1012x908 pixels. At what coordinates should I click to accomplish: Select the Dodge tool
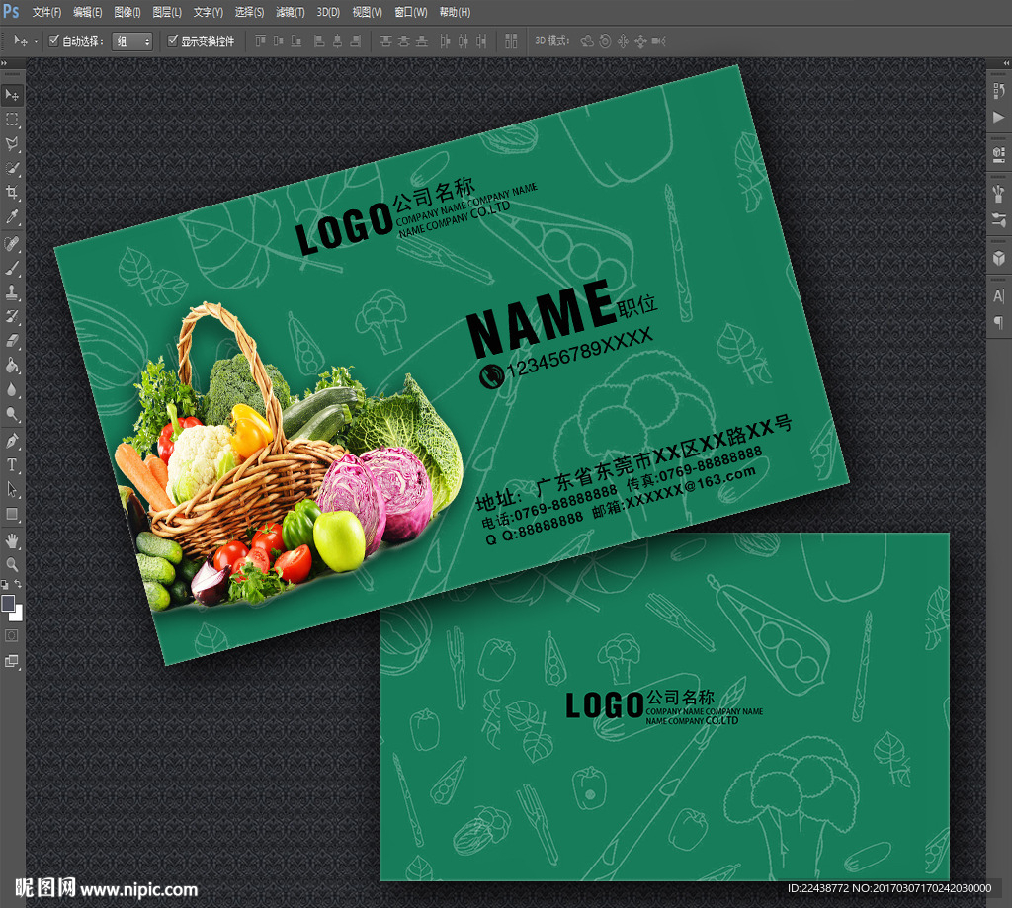pyautogui.click(x=12, y=414)
